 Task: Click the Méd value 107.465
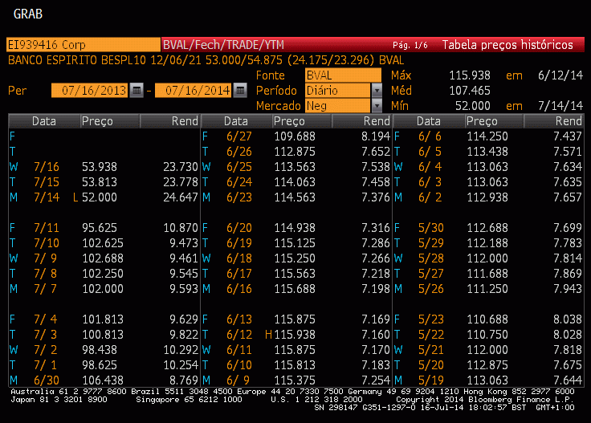click(470, 91)
